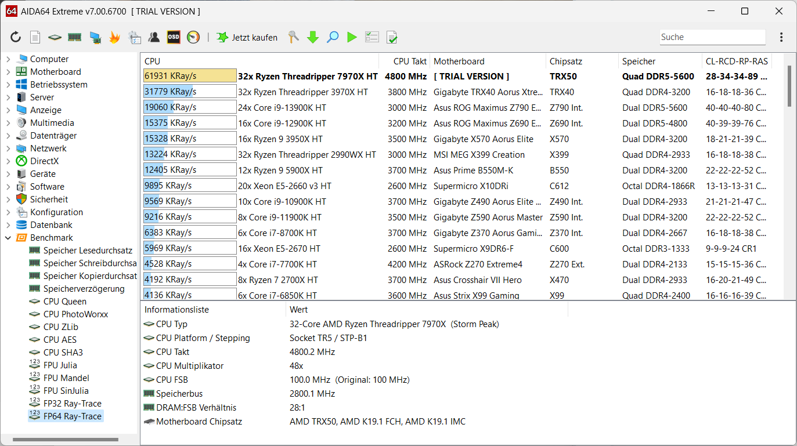Open CPU Queen benchmark
The image size is (797, 446).
[64, 302]
